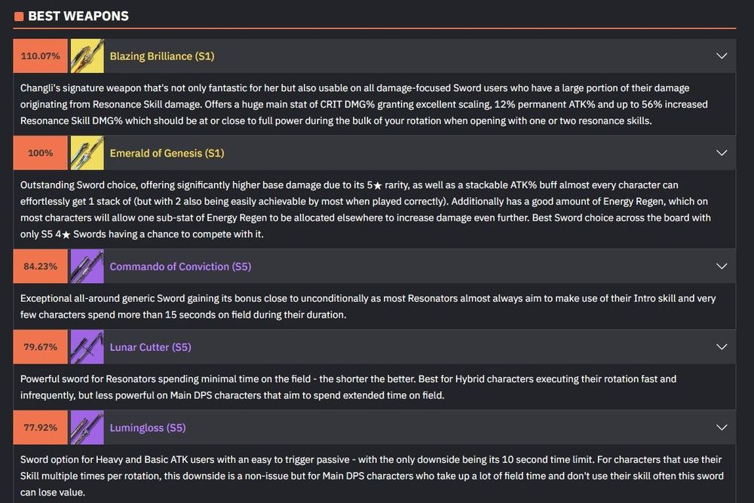The height and width of the screenshot is (503, 754).
Task: Toggle the Lumingloss chevron arrow
Action: [722, 428]
